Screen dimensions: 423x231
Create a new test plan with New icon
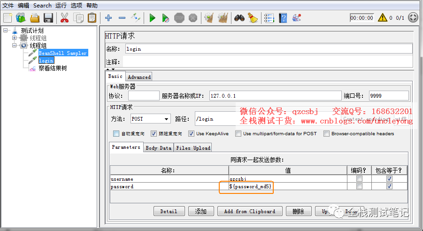tap(8, 18)
